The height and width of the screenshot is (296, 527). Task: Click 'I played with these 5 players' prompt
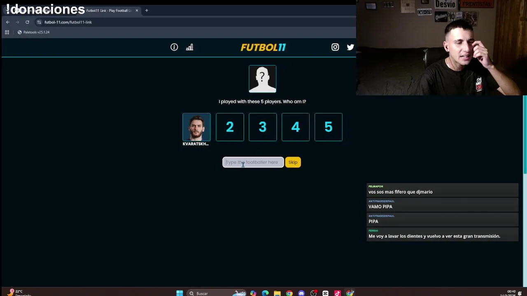262,102
